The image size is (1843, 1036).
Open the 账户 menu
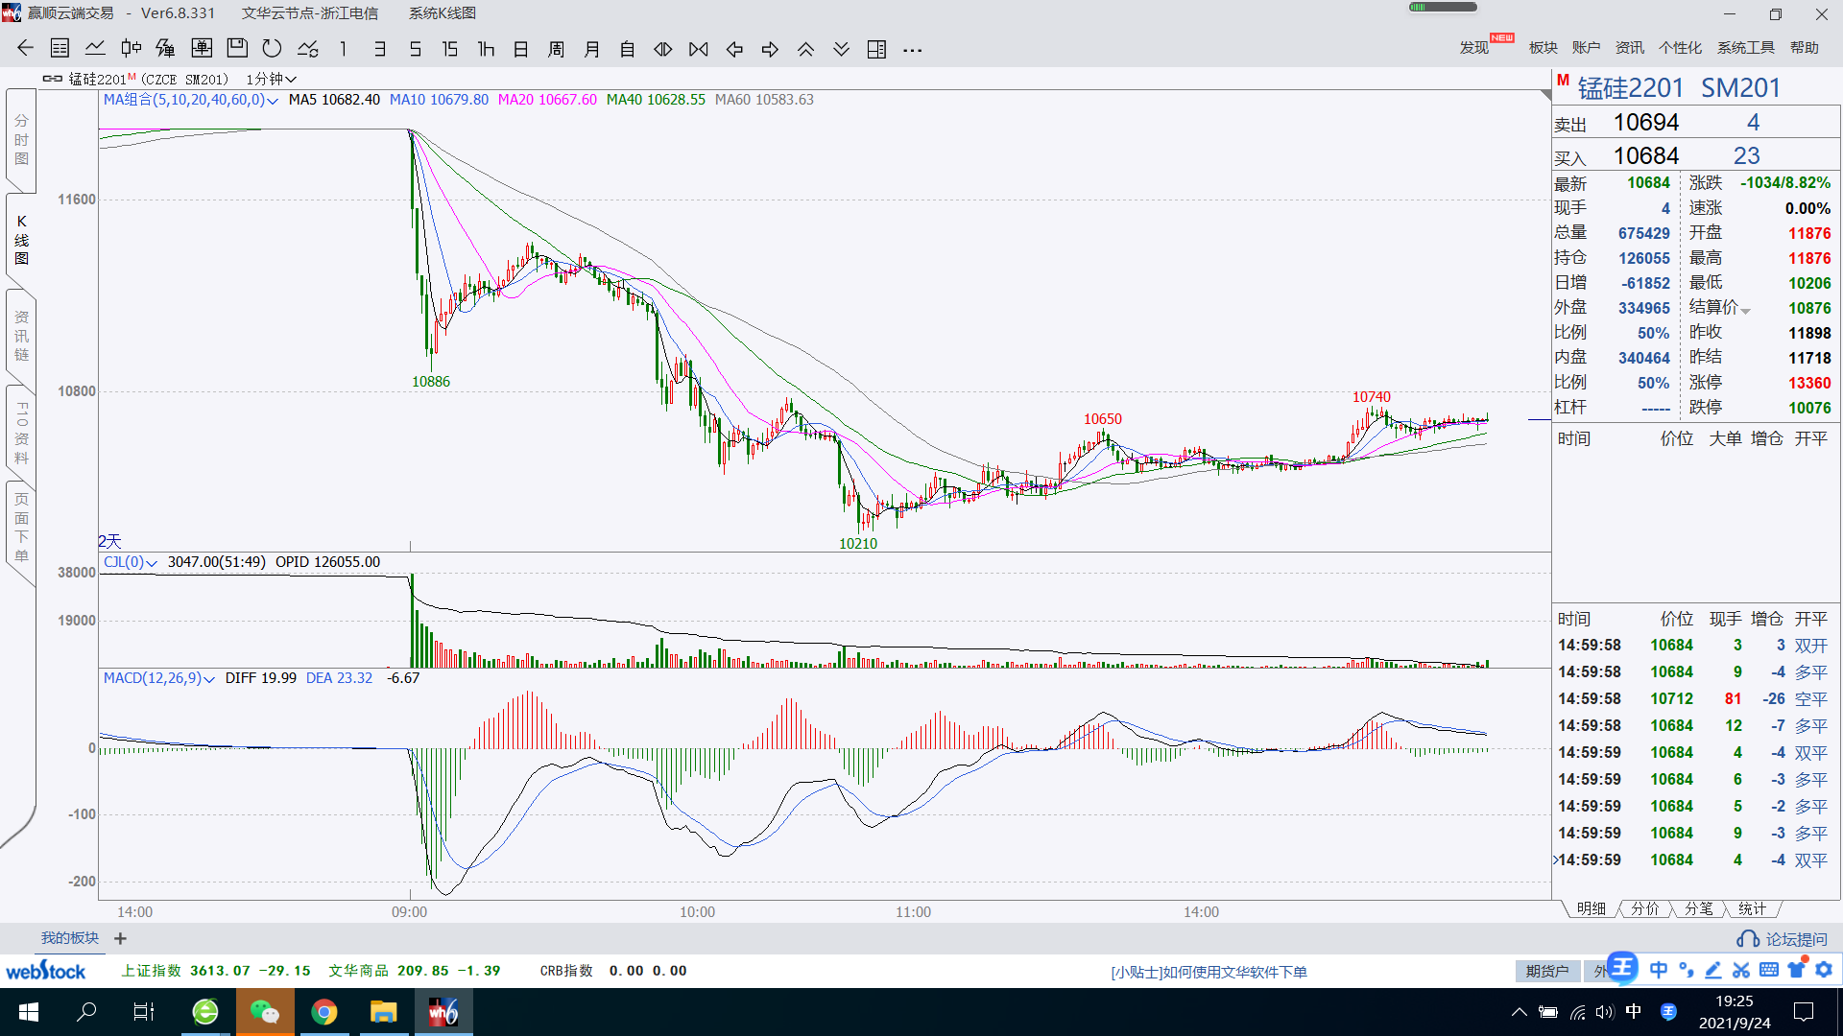(x=1586, y=48)
